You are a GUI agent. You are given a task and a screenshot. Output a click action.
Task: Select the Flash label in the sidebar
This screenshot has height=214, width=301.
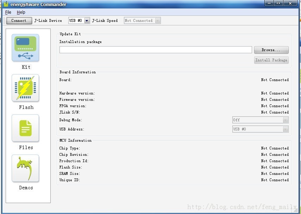coord(26,107)
